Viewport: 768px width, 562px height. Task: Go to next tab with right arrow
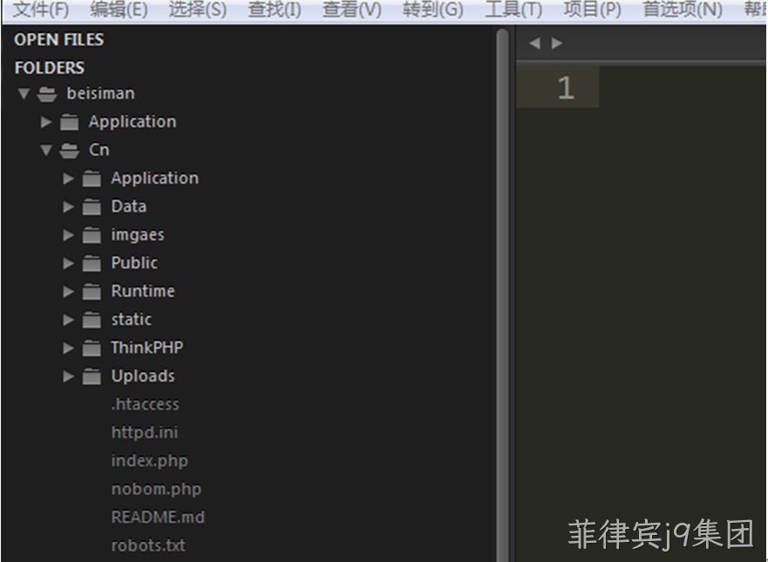click(557, 43)
